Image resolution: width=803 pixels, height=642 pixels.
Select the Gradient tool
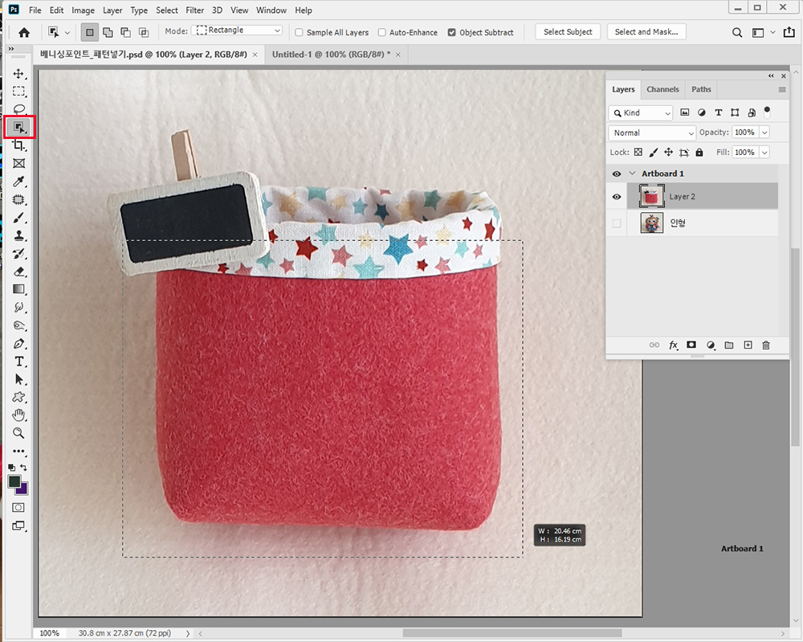click(18, 289)
